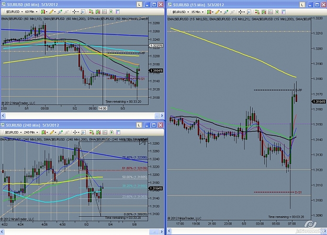
Task: Click 23.60% Fibonacci label in 240 Min chart
Action: 134,196
